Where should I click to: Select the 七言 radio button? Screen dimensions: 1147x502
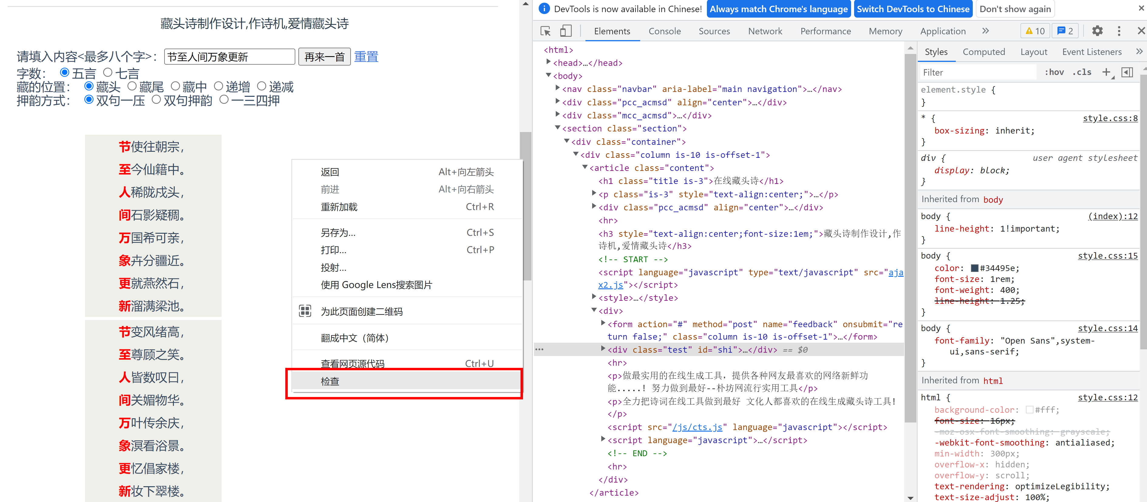pos(108,72)
